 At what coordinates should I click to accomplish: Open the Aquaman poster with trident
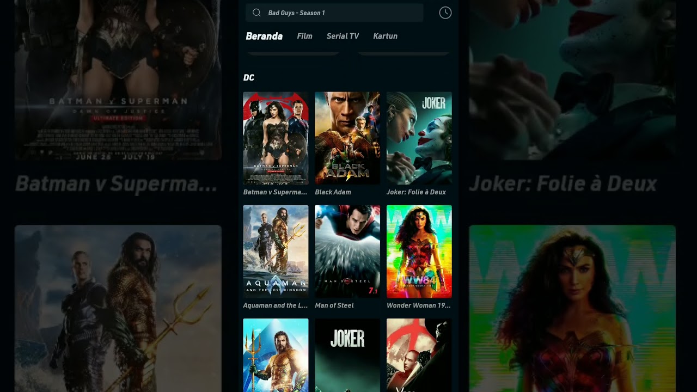pos(276,355)
